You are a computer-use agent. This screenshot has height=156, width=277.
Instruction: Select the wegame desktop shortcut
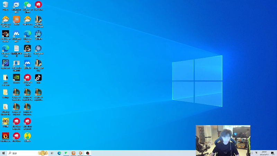click(27, 51)
